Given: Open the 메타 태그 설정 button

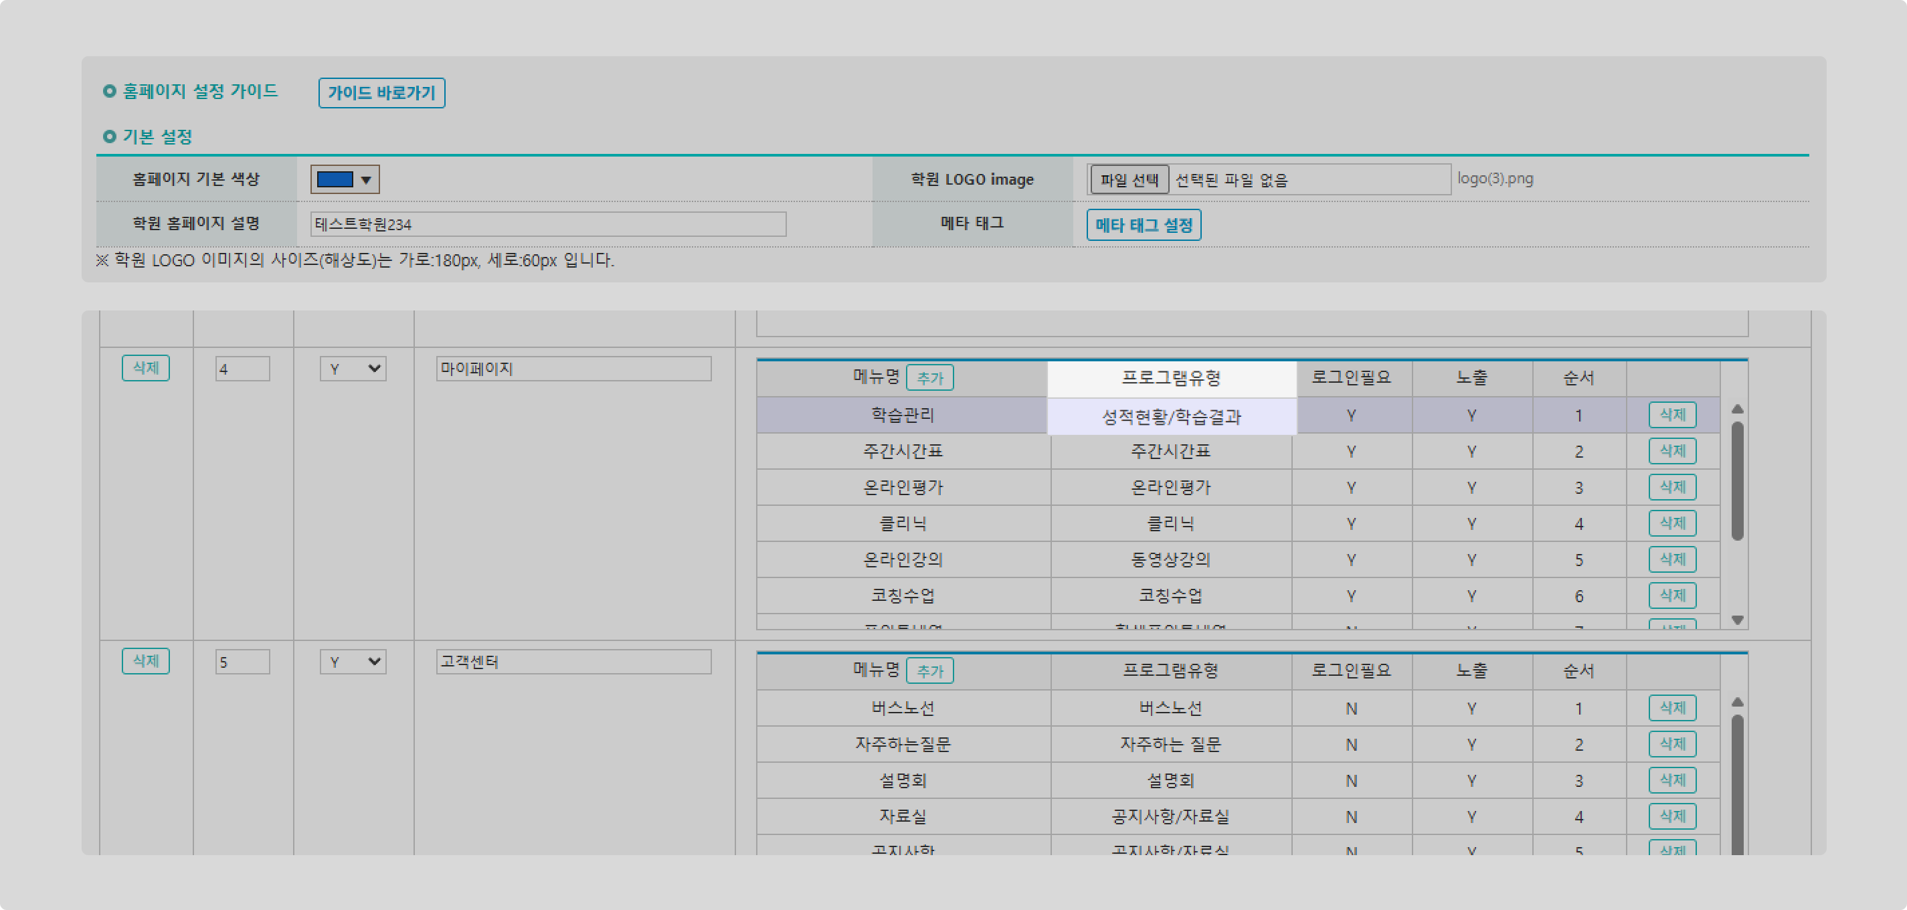Looking at the screenshot, I should (x=1143, y=225).
